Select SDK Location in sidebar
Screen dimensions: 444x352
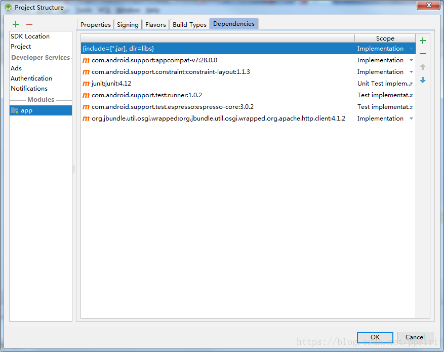[30, 36]
